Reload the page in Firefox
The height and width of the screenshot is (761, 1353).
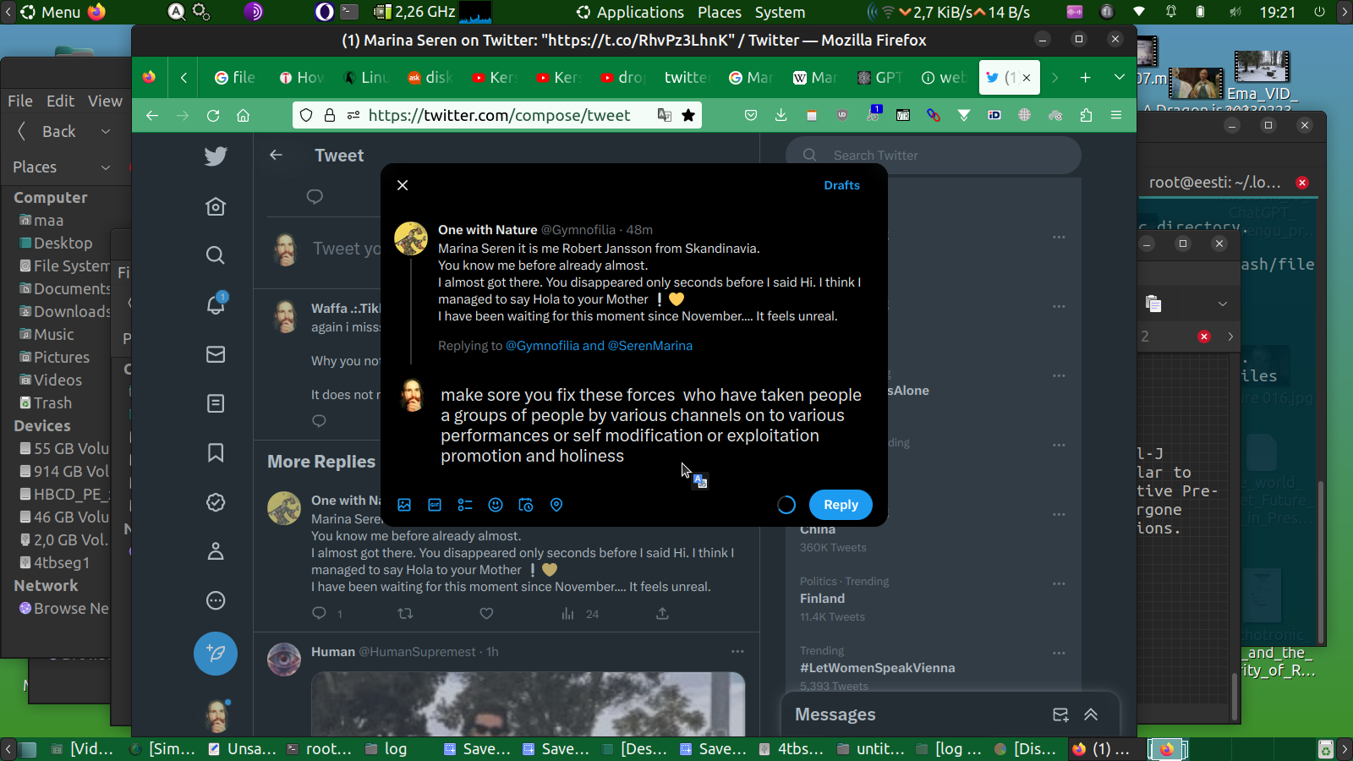click(213, 116)
